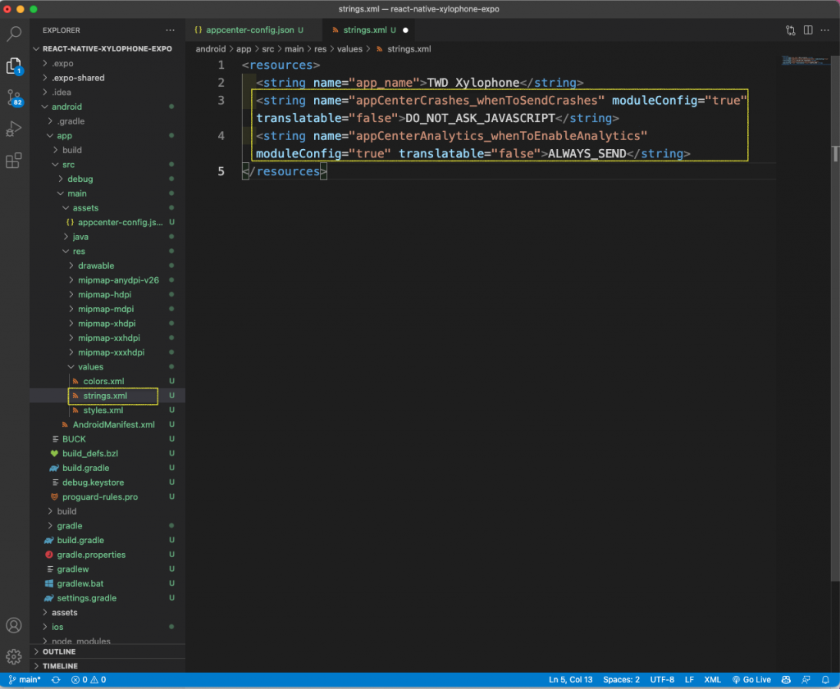Collapse the src folder

[107, 164]
